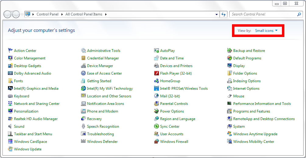Open Mail (32-bit)
This screenshot has height=158, width=306.
pos(170,96)
